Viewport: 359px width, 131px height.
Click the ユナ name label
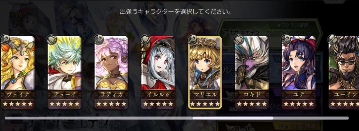coord(298,95)
